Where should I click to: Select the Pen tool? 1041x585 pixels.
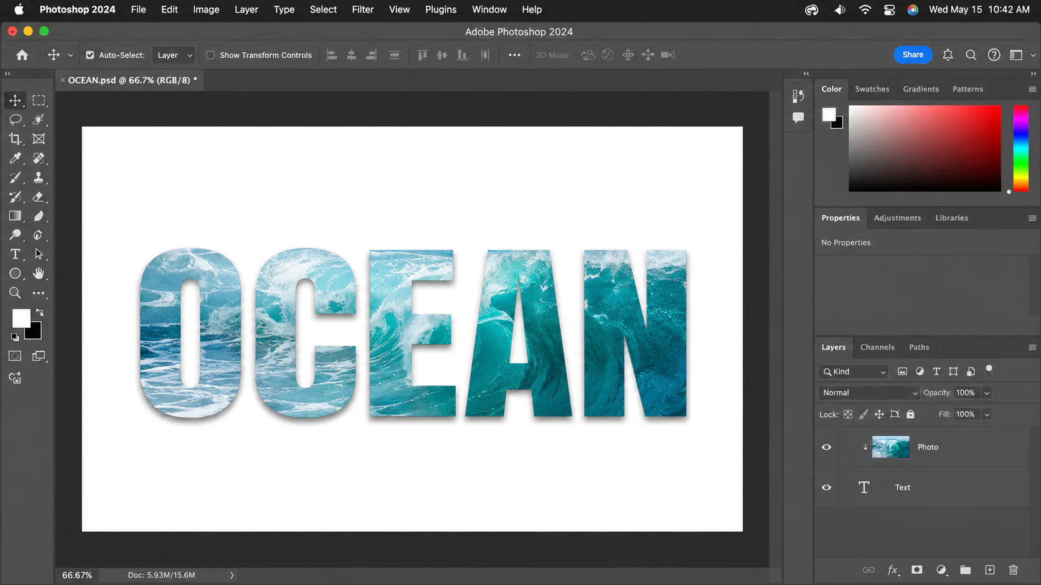coord(39,235)
